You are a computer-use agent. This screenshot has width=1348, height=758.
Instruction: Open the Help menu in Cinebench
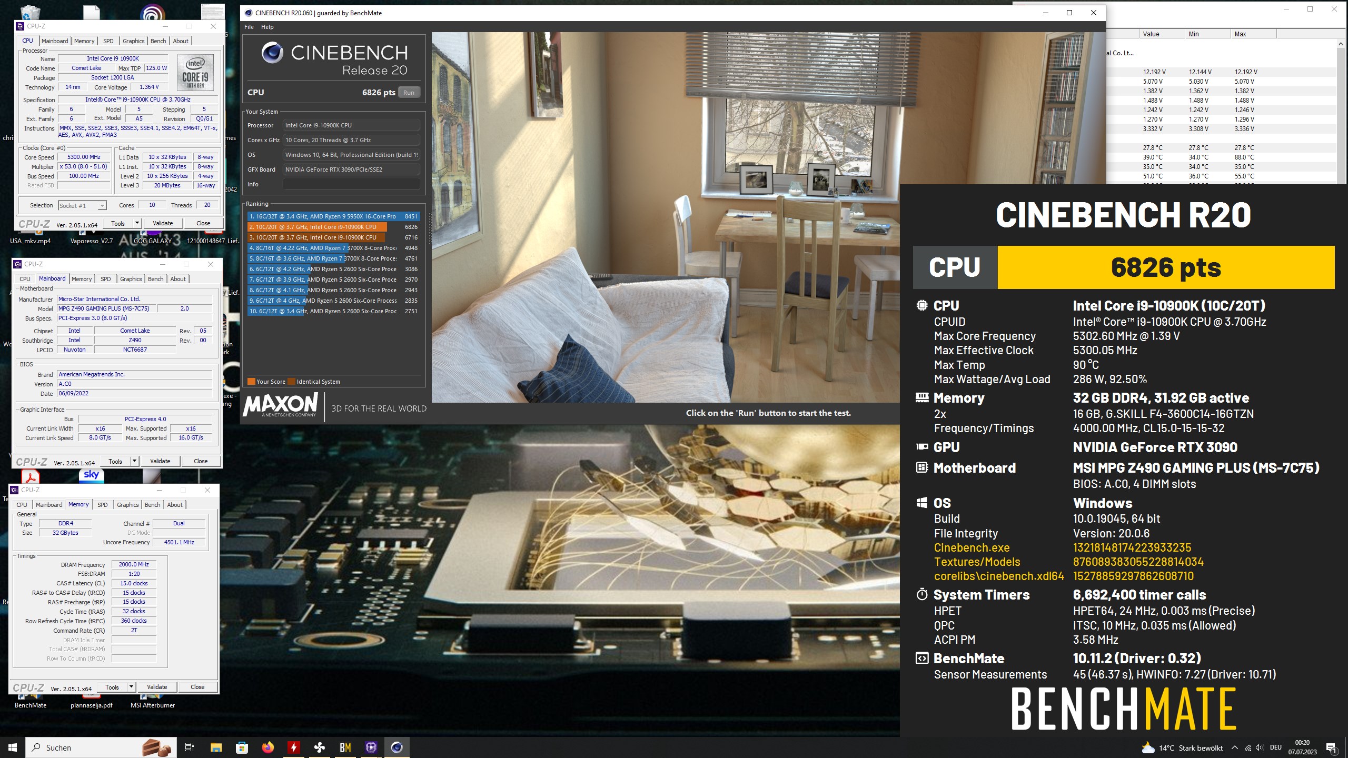point(267,27)
